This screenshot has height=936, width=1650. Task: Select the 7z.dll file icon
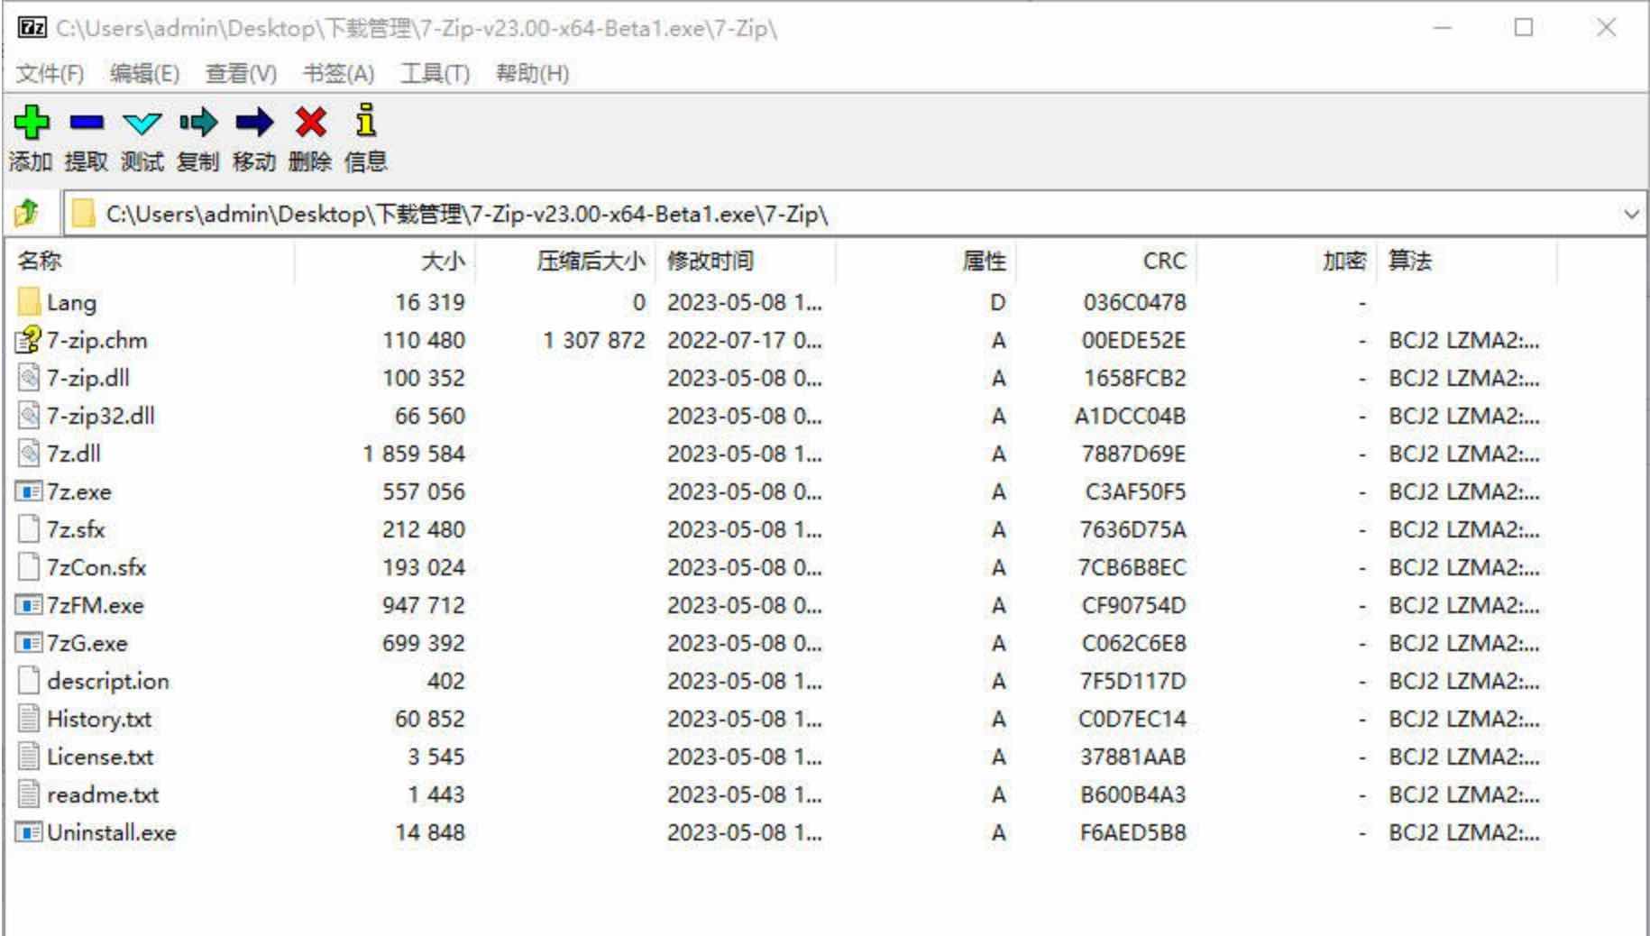click(x=29, y=454)
